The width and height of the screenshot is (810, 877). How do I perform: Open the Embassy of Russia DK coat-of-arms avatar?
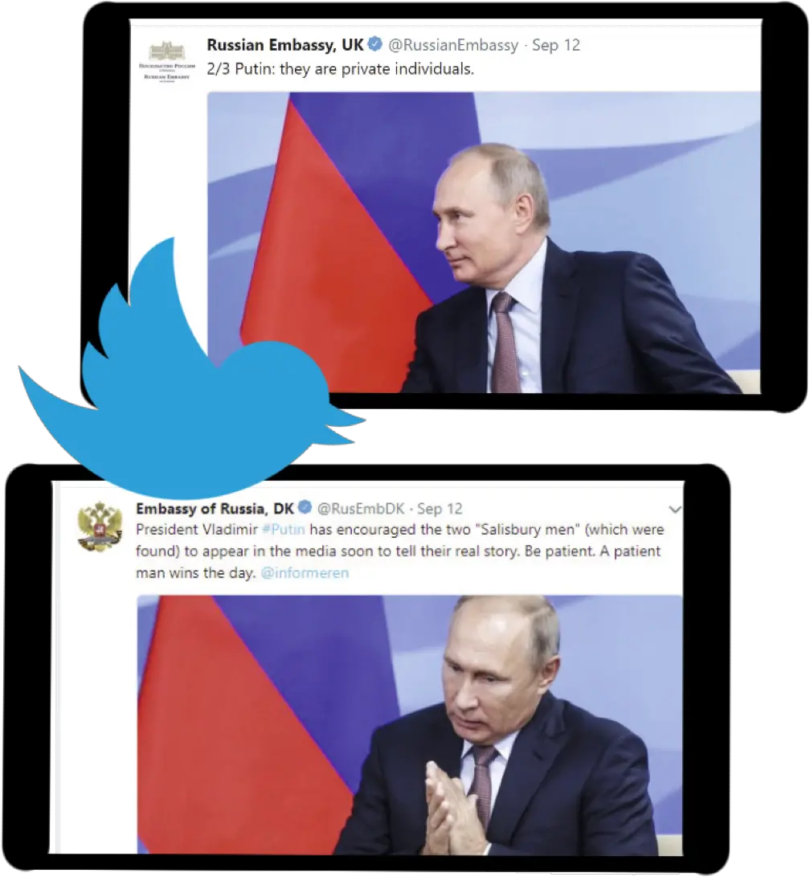click(100, 526)
